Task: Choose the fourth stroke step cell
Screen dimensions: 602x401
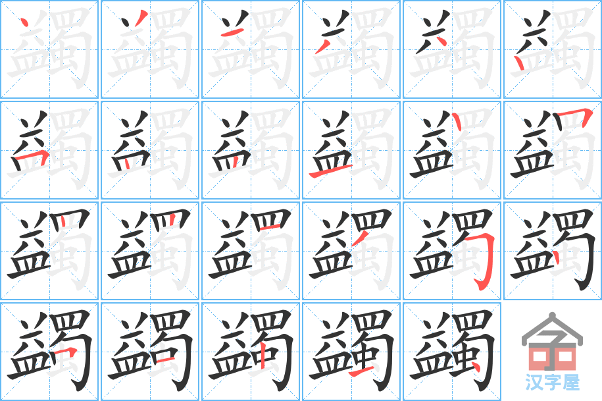Action: tap(351, 49)
